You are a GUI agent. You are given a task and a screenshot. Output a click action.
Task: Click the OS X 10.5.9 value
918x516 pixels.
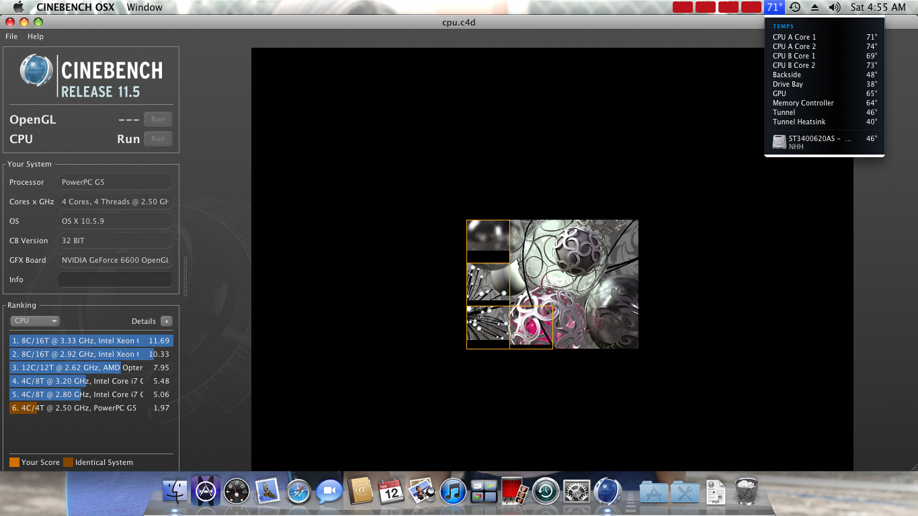click(115, 221)
